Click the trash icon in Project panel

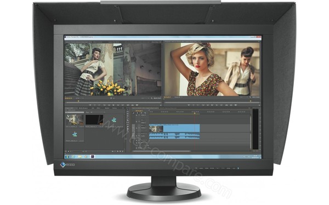tap(123, 151)
